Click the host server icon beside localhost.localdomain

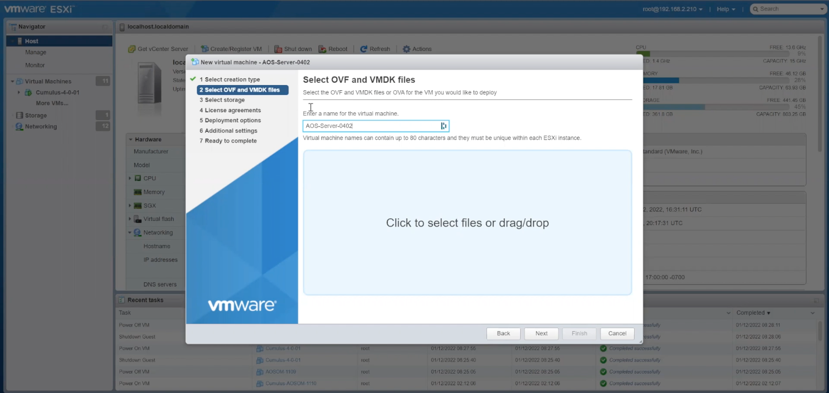tap(122, 27)
